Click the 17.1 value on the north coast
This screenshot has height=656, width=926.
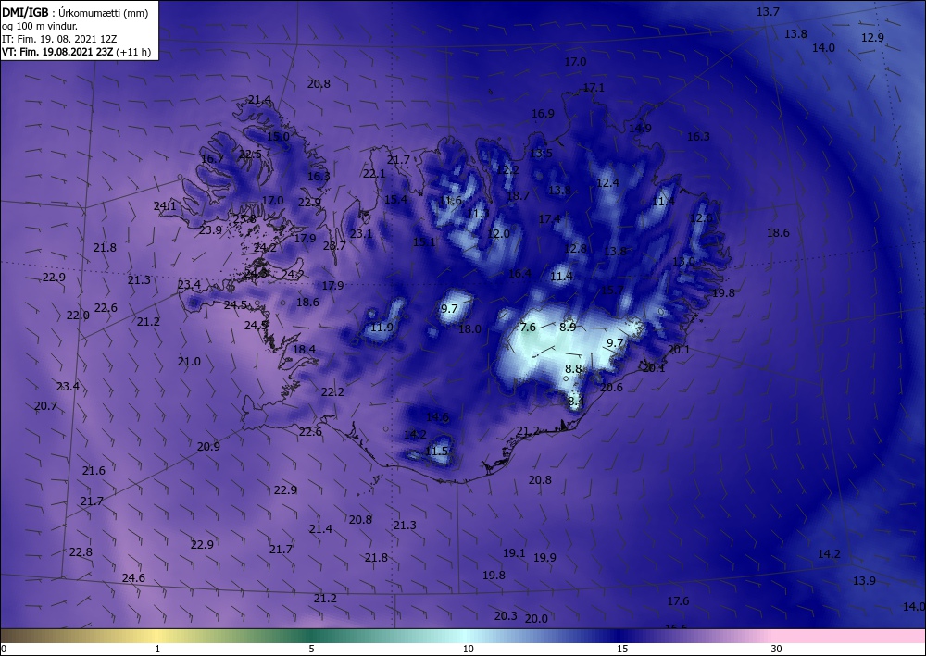(594, 88)
